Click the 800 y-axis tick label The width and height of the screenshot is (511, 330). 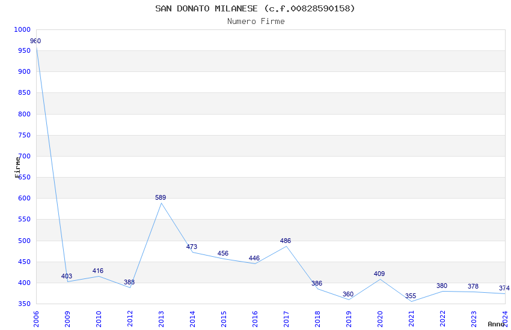pos(24,114)
